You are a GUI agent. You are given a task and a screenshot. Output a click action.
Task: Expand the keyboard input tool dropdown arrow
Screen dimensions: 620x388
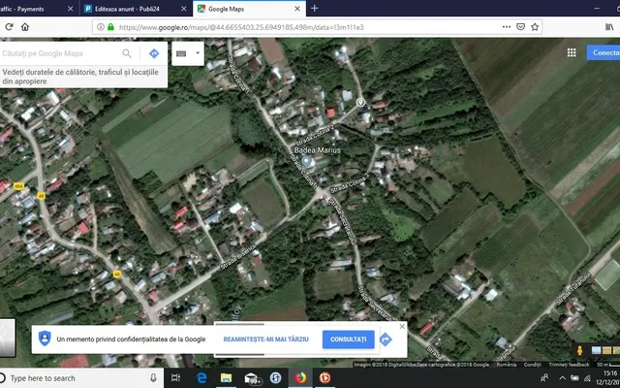(198, 53)
